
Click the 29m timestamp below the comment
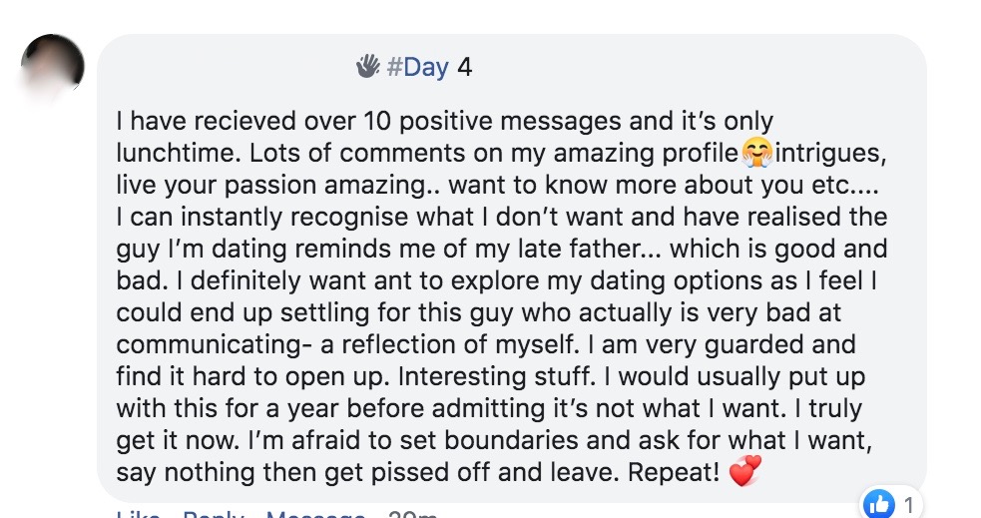pos(413,515)
